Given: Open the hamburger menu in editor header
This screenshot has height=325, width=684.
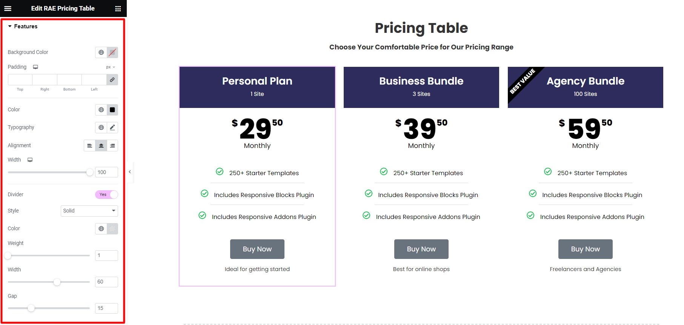Looking at the screenshot, I should coord(8,8).
